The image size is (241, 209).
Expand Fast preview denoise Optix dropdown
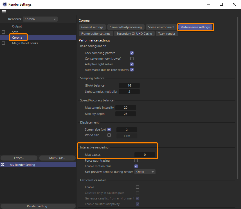tap(145, 172)
